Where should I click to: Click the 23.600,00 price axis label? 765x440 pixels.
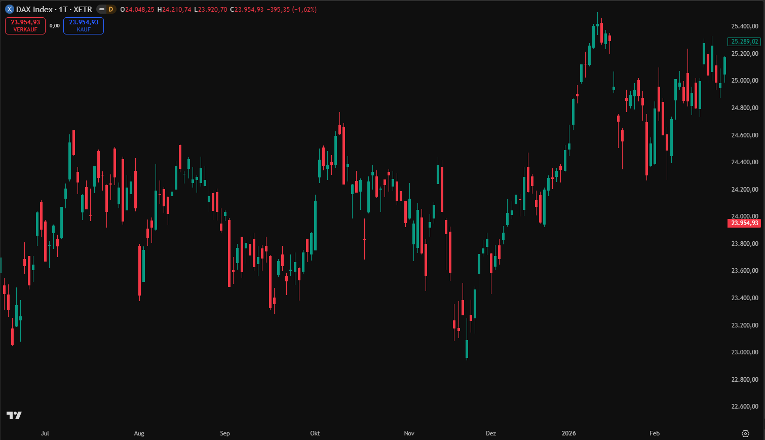[x=745, y=271]
